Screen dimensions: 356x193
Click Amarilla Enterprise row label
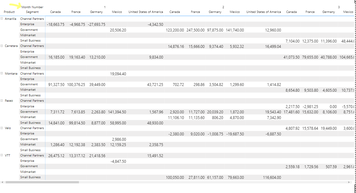27,24
